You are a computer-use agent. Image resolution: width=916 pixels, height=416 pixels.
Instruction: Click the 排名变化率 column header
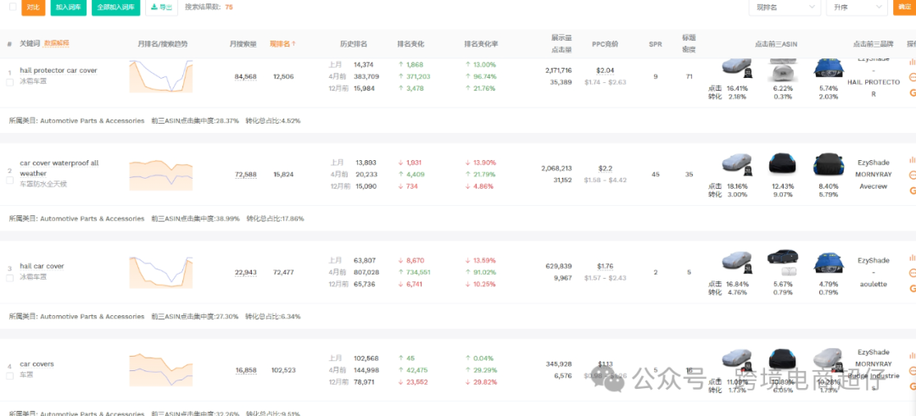tap(482, 44)
